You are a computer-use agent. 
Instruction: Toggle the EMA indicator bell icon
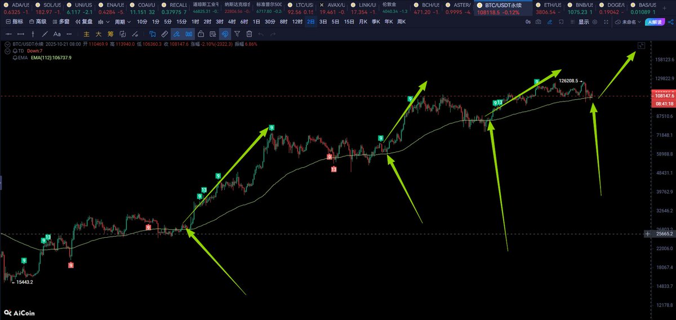pyautogui.click(x=15, y=57)
